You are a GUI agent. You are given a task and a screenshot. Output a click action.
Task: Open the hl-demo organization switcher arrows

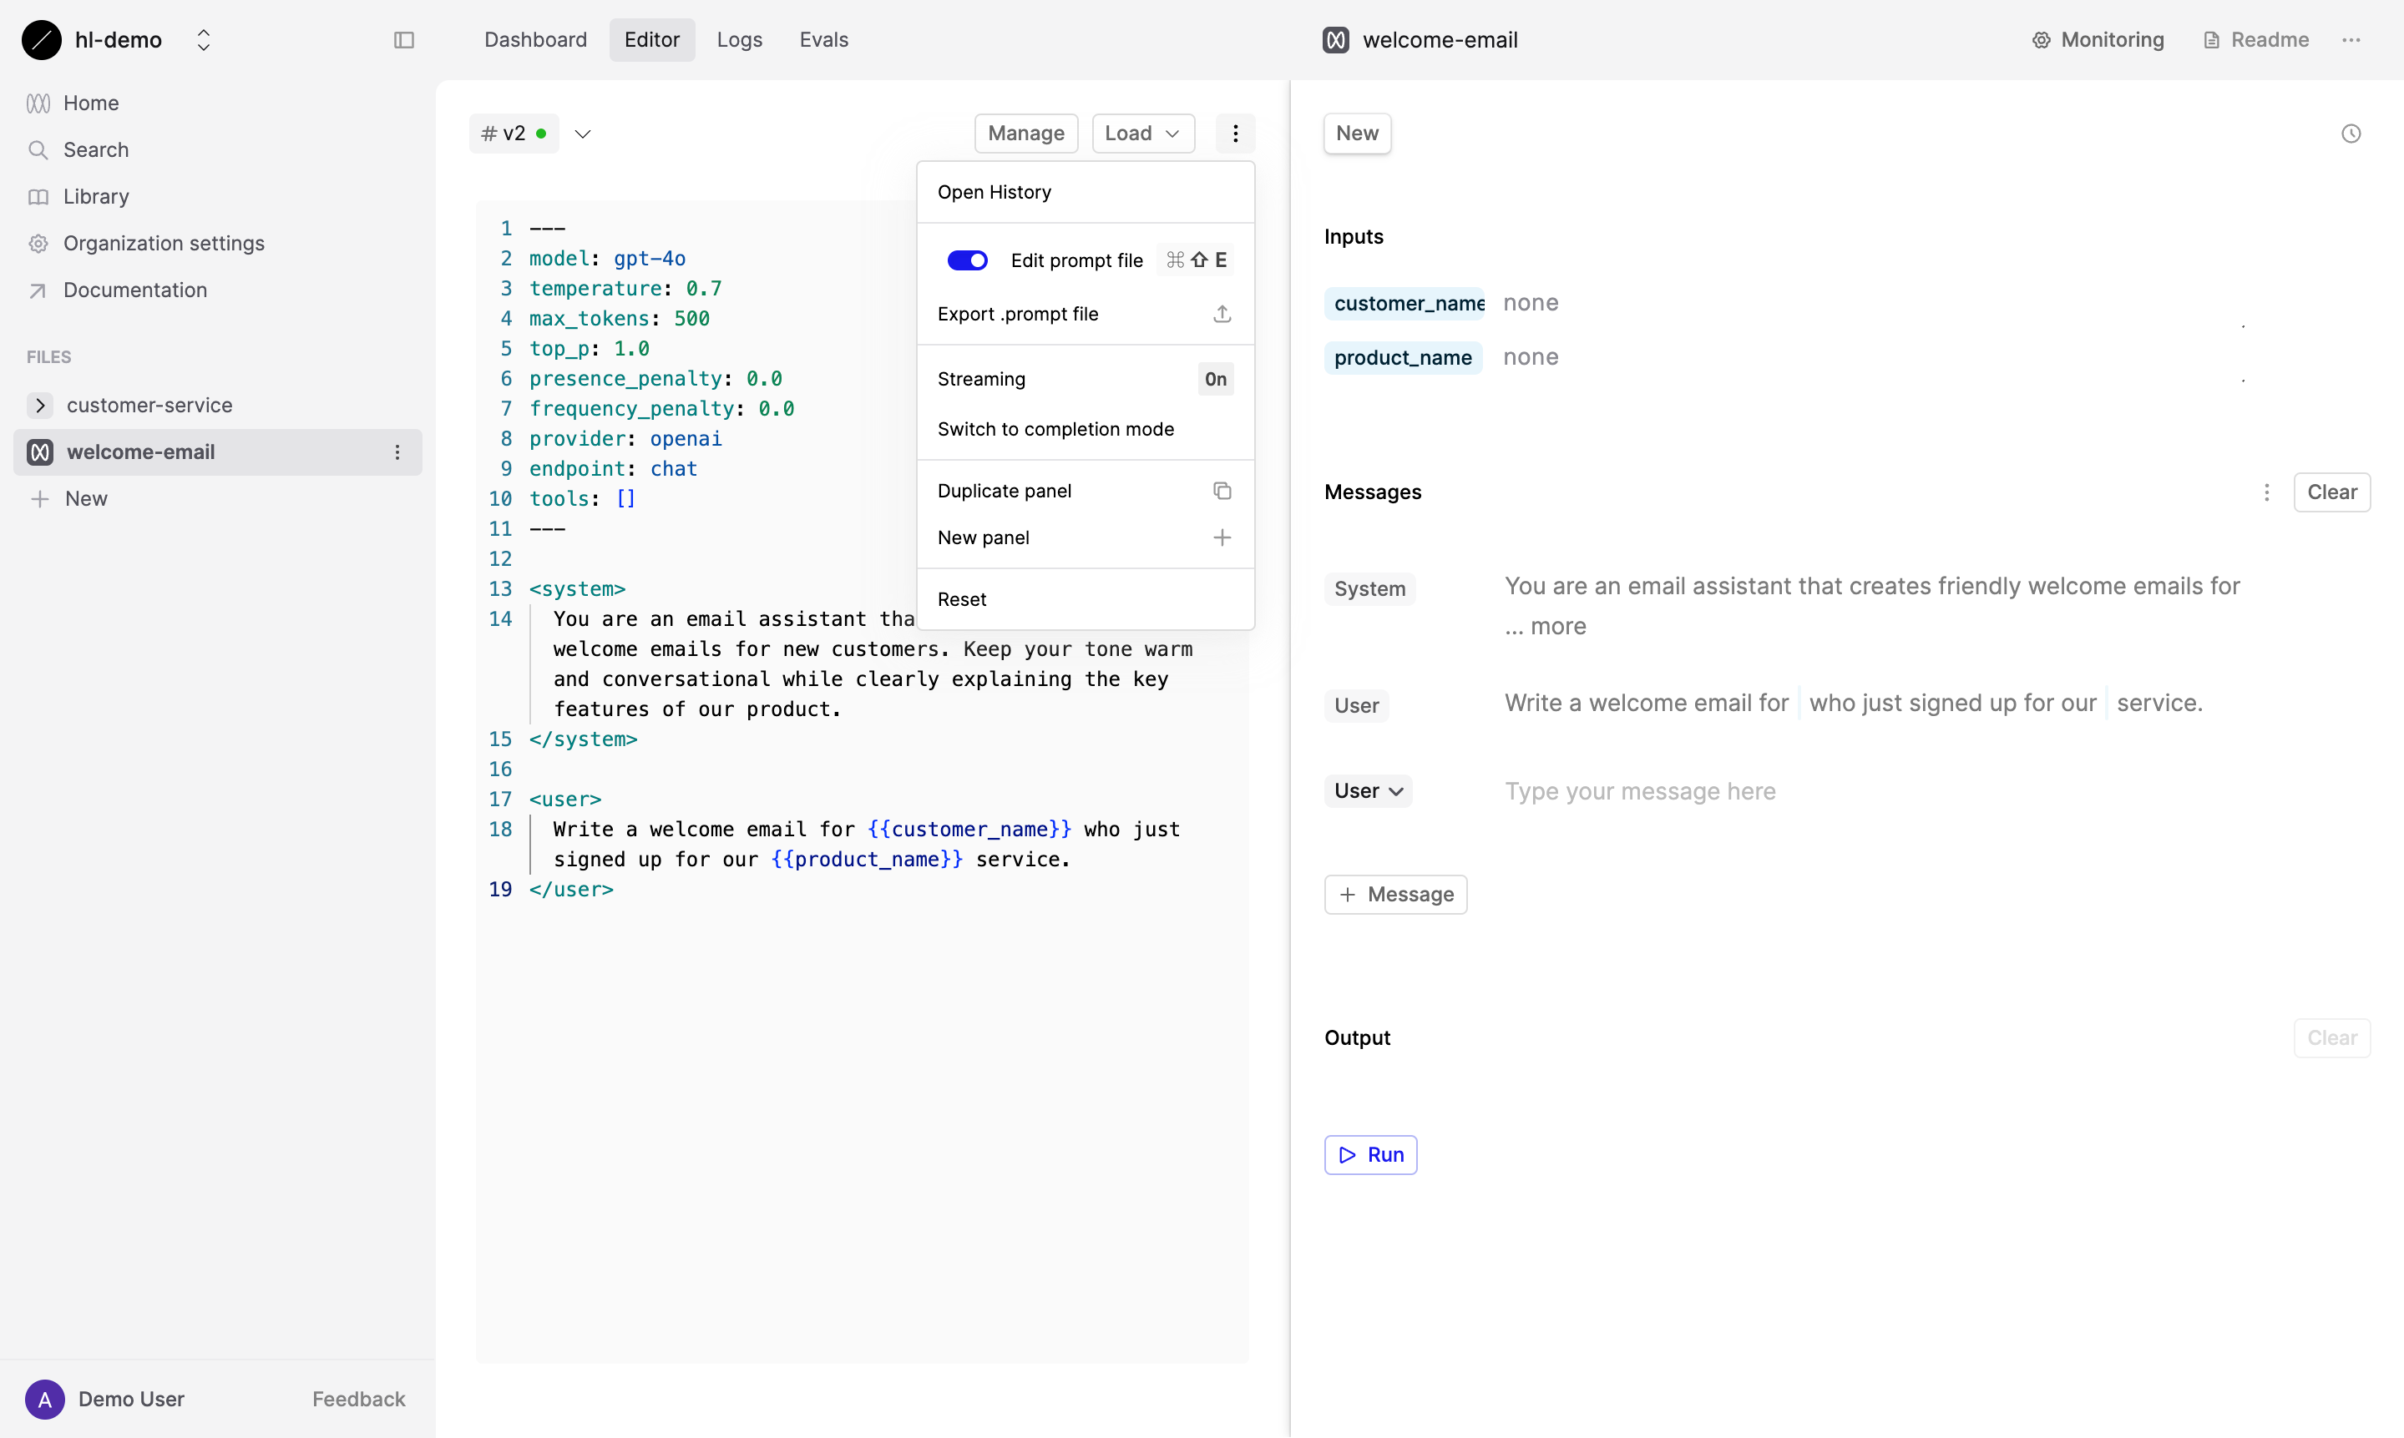204,40
